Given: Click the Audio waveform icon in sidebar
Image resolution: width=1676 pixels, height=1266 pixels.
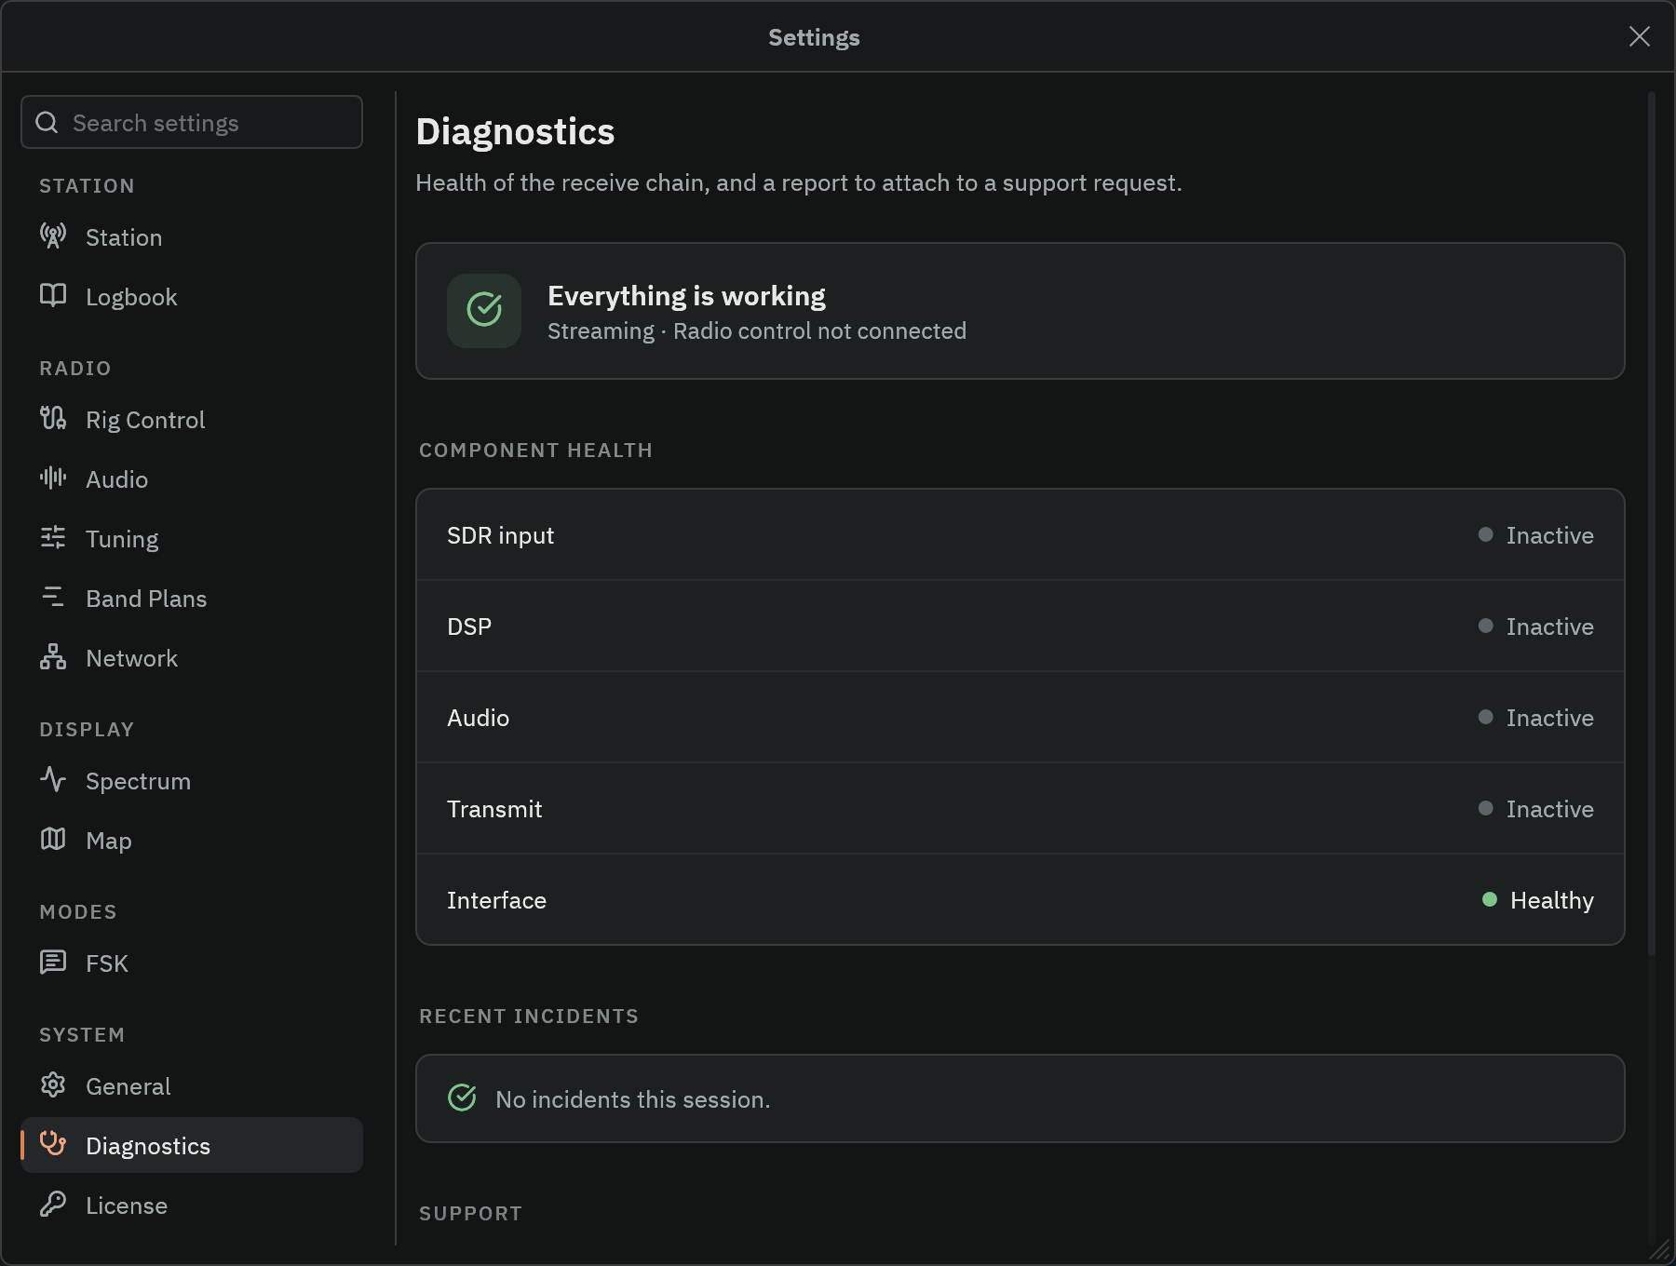Looking at the screenshot, I should 53,478.
